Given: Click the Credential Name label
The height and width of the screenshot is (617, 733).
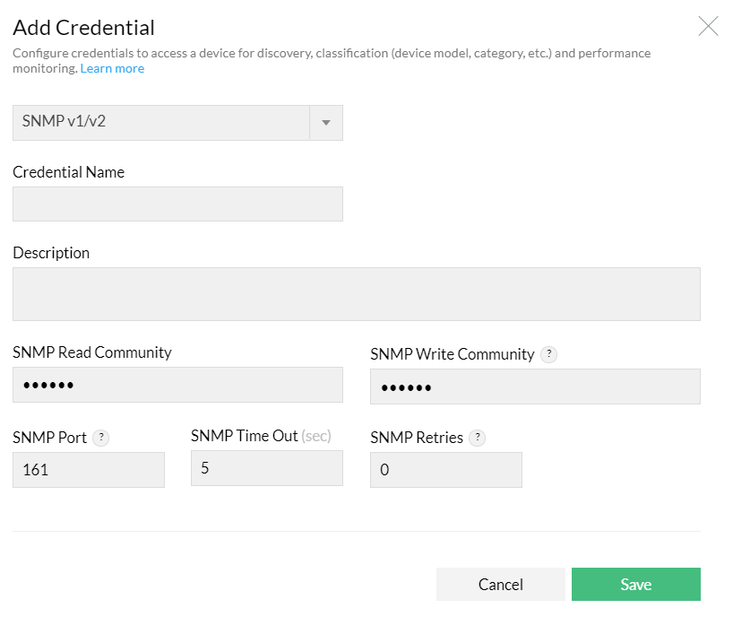Looking at the screenshot, I should tap(68, 172).
